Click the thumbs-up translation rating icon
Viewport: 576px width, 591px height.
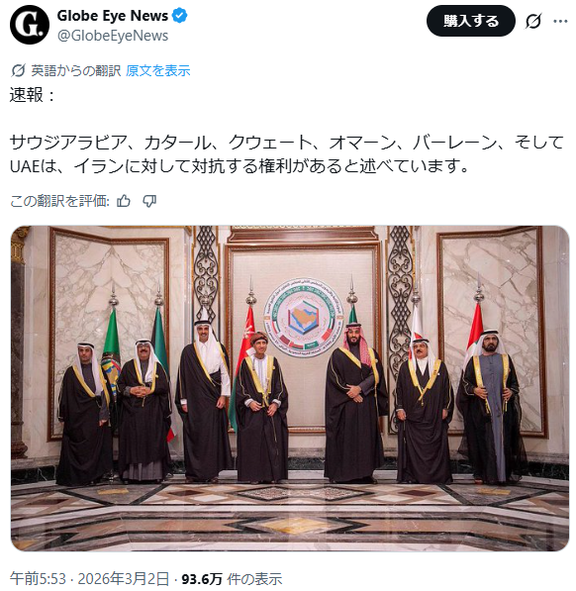tap(124, 201)
